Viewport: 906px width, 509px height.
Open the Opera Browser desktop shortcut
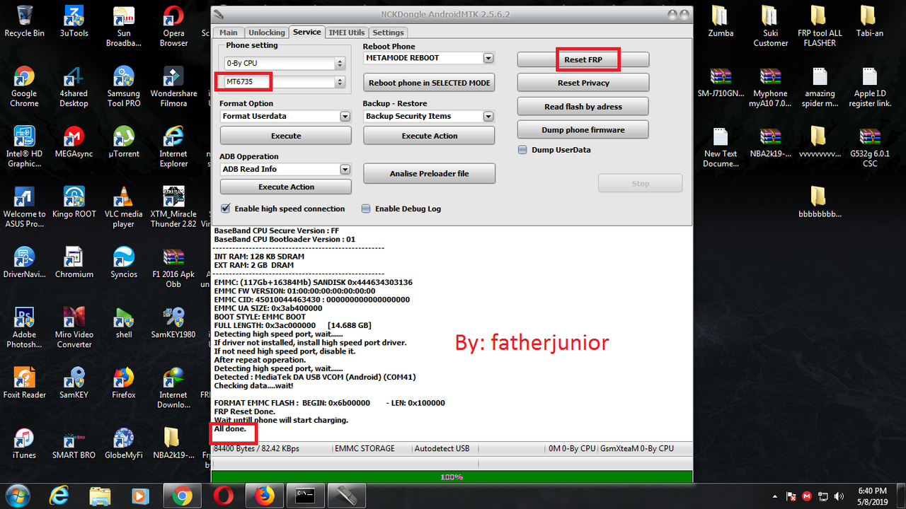(x=173, y=26)
